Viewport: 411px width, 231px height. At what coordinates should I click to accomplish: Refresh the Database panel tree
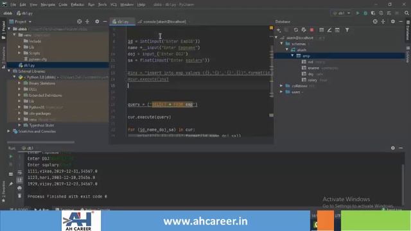point(296,30)
